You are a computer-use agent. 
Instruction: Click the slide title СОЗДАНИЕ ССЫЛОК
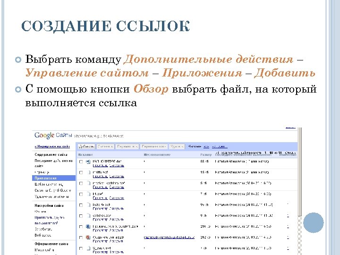click(x=105, y=26)
